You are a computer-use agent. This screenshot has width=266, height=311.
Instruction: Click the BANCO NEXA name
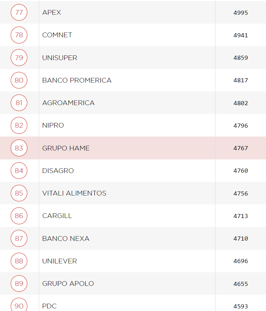point(66,239)
